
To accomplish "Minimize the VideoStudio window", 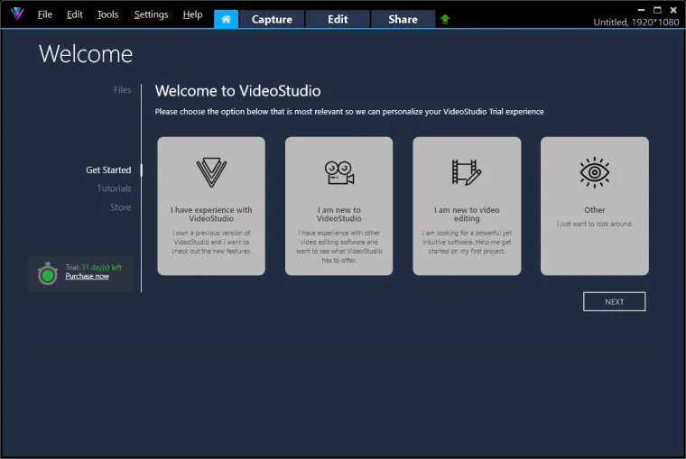I will 641,10.
